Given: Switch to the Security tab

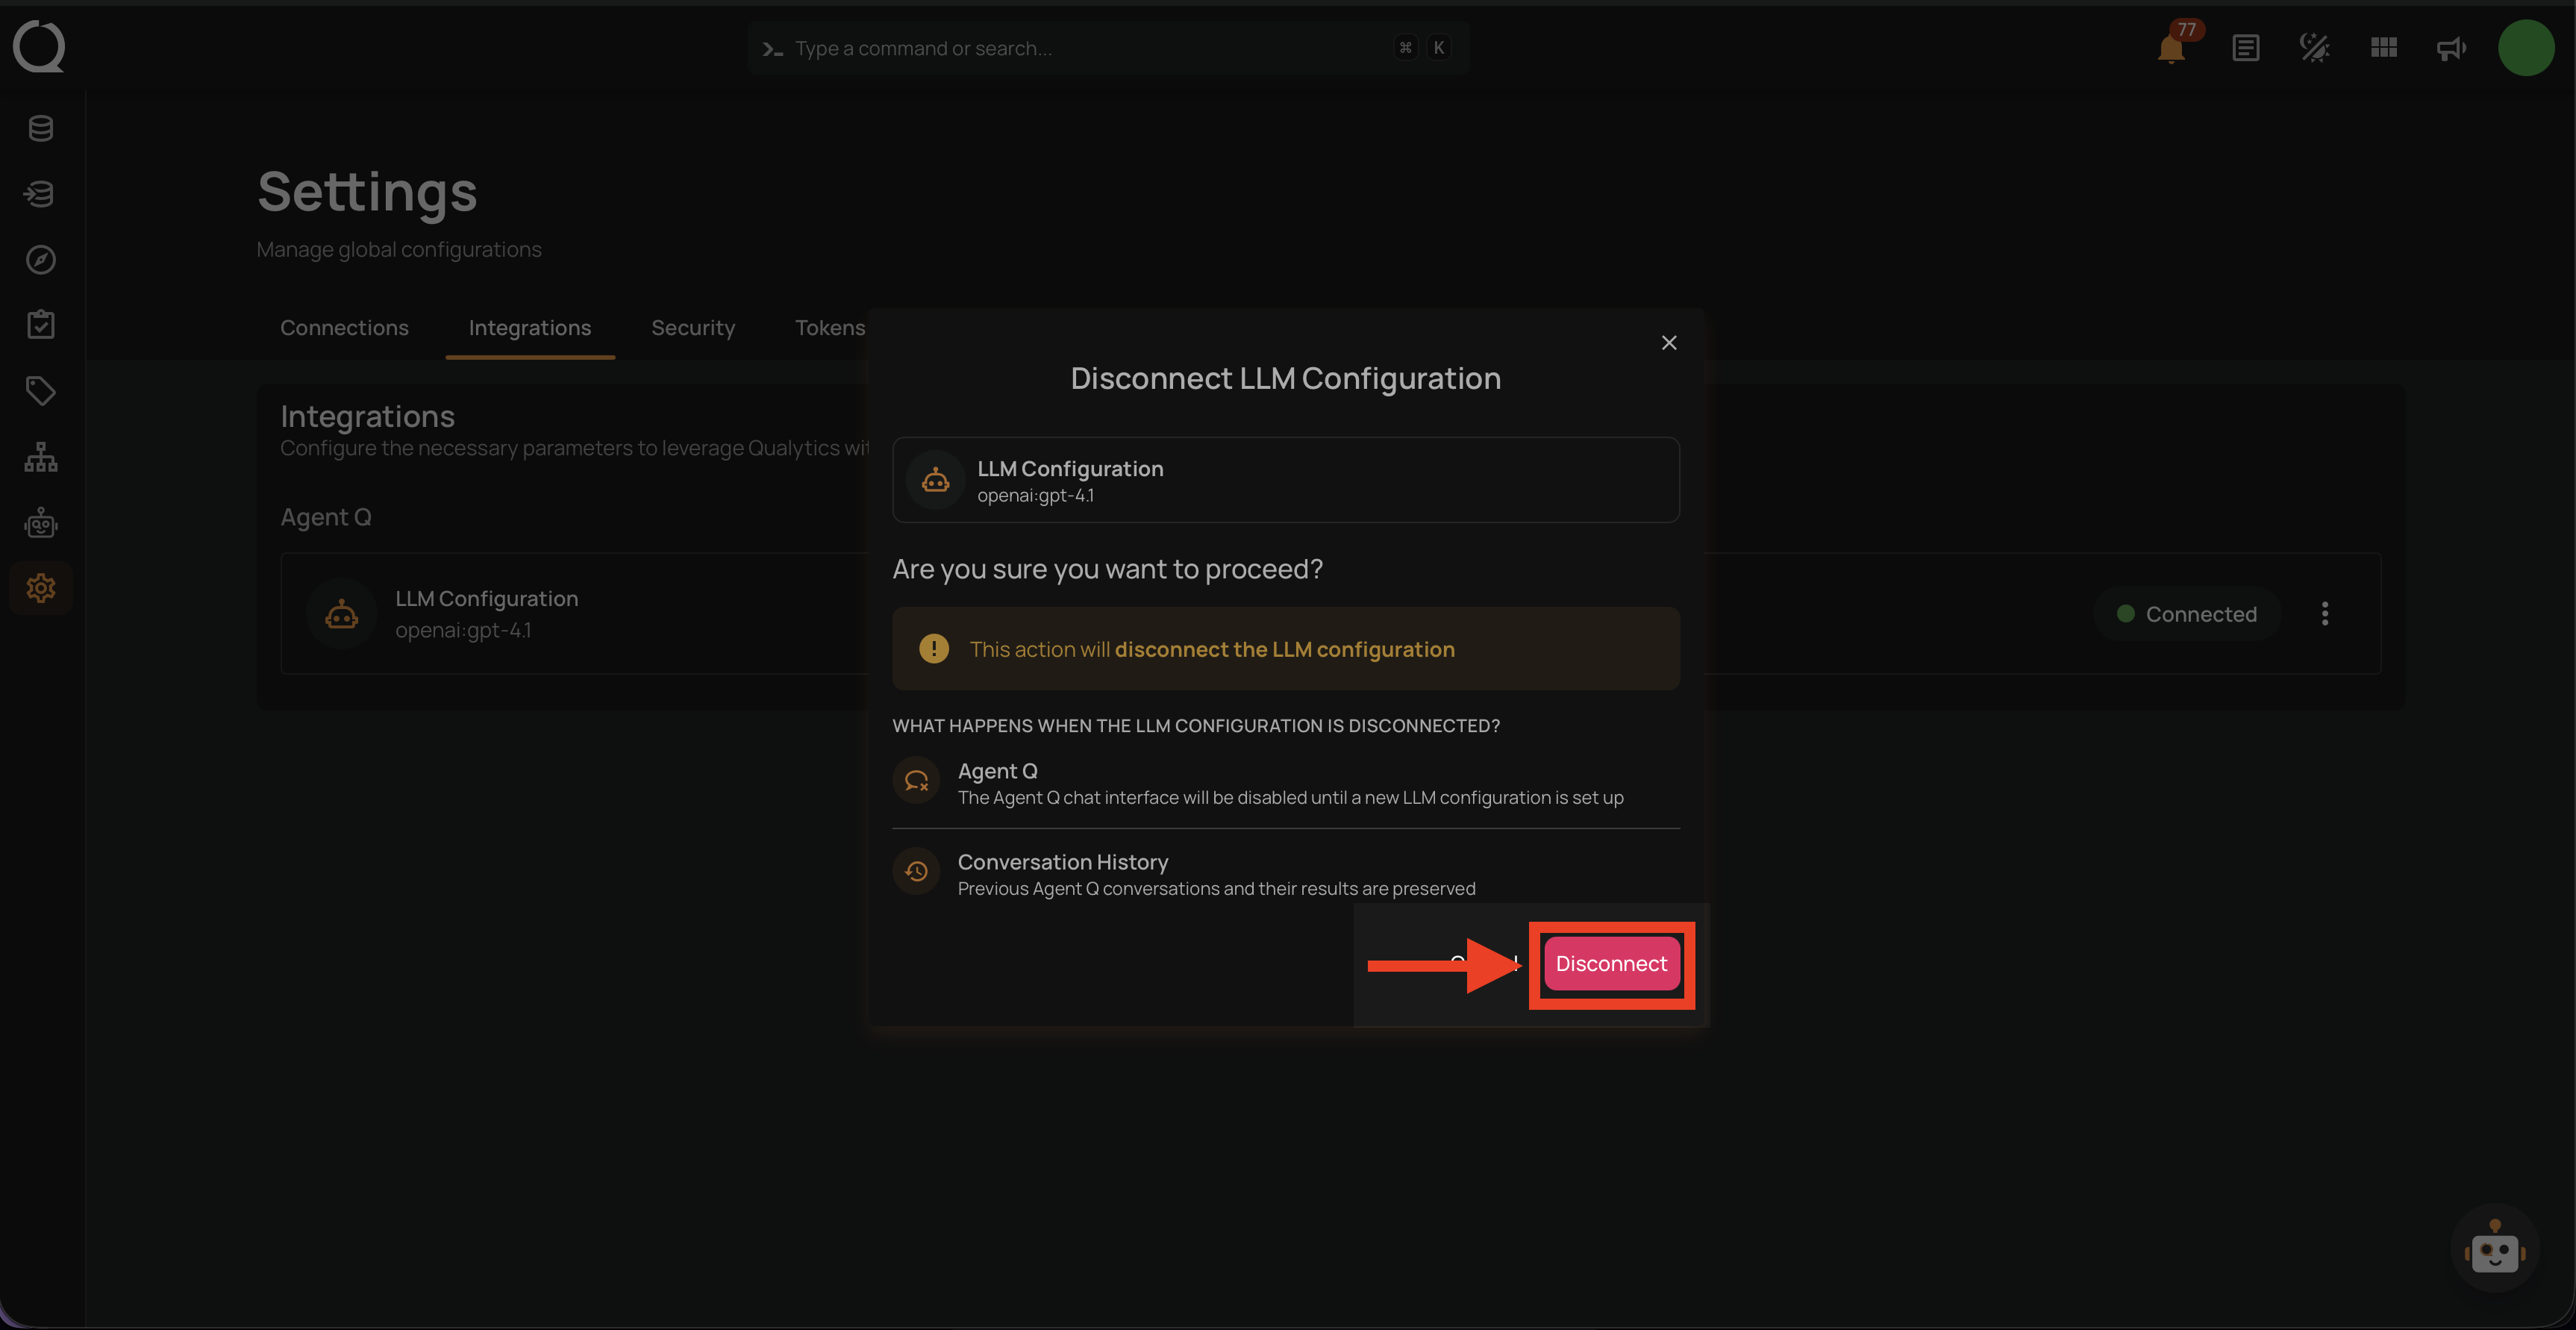Looking at the screenshot, I should point(692,328).
